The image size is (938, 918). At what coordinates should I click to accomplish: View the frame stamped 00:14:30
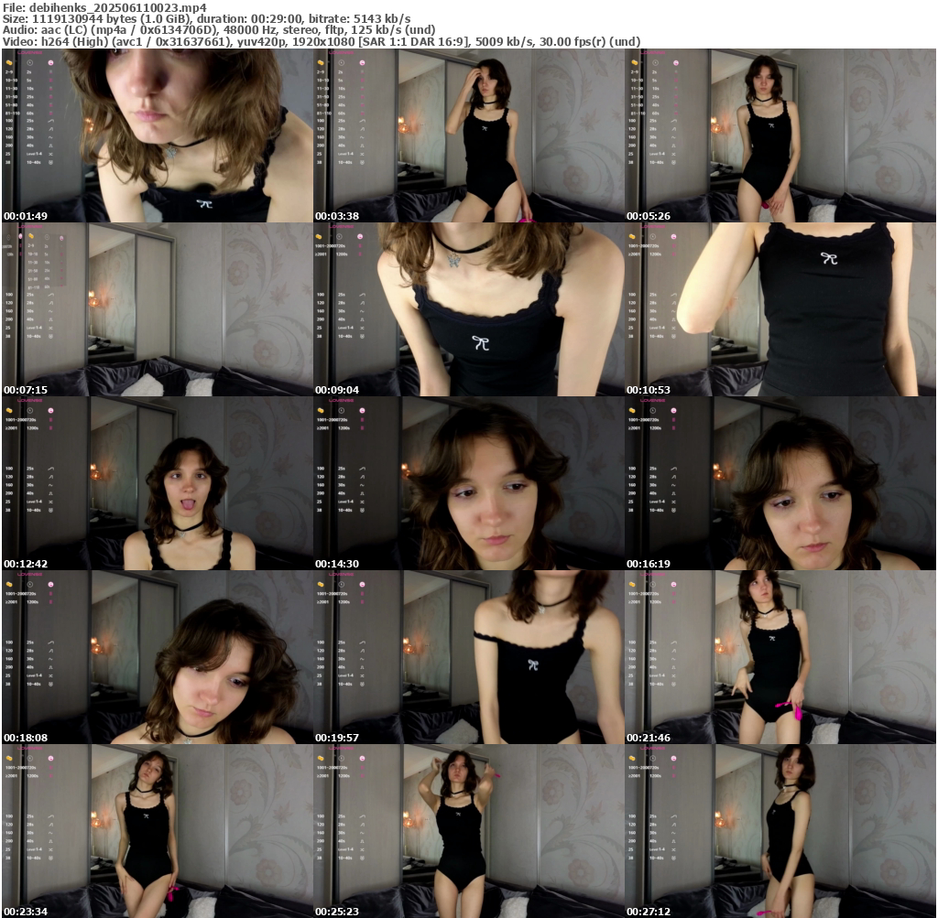(469, 483)
